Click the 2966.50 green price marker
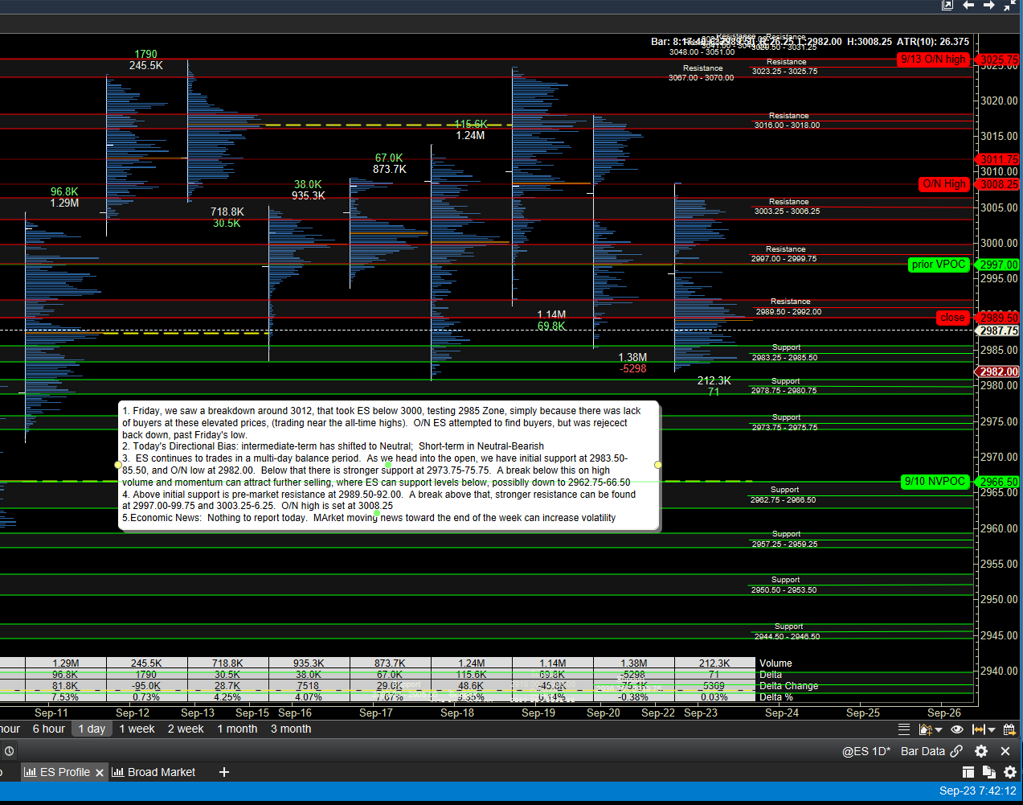The width and height of the screenshot is (1023, 805). pos(998,482)
